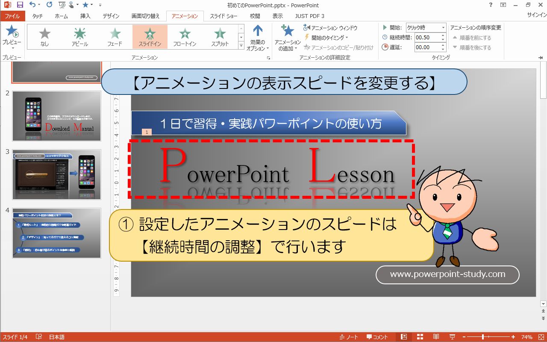Switch to Normal view in status bar
Screen dimensions: 547x342
[404, 337]
